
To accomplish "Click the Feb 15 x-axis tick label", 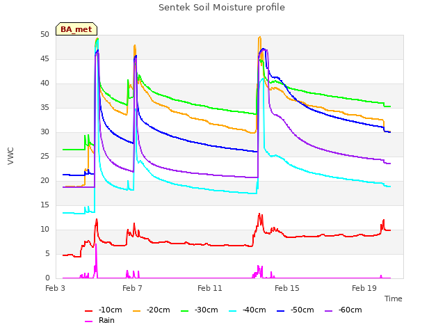I will click(x=287, y=288).
